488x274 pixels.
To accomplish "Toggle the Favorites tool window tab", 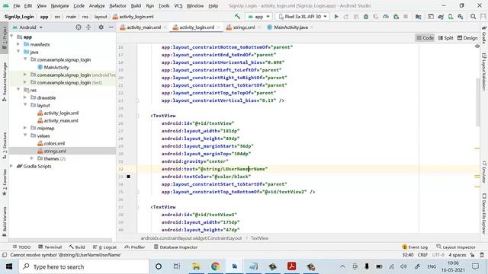I will coord(5,182).
